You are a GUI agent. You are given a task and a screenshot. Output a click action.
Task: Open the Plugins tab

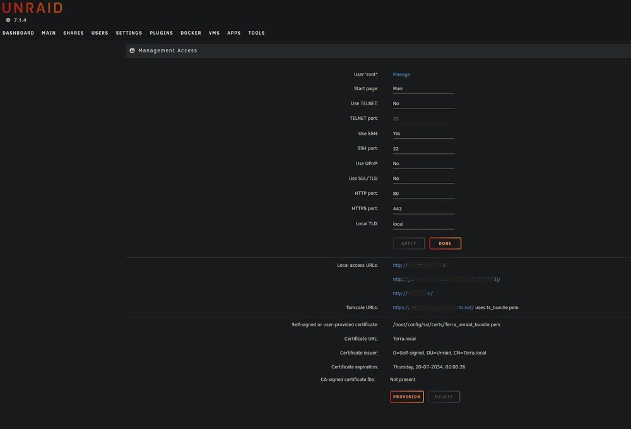tap(162, 33)
